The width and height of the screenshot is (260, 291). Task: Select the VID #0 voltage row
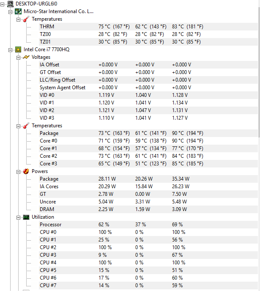(x=47, y=95)
